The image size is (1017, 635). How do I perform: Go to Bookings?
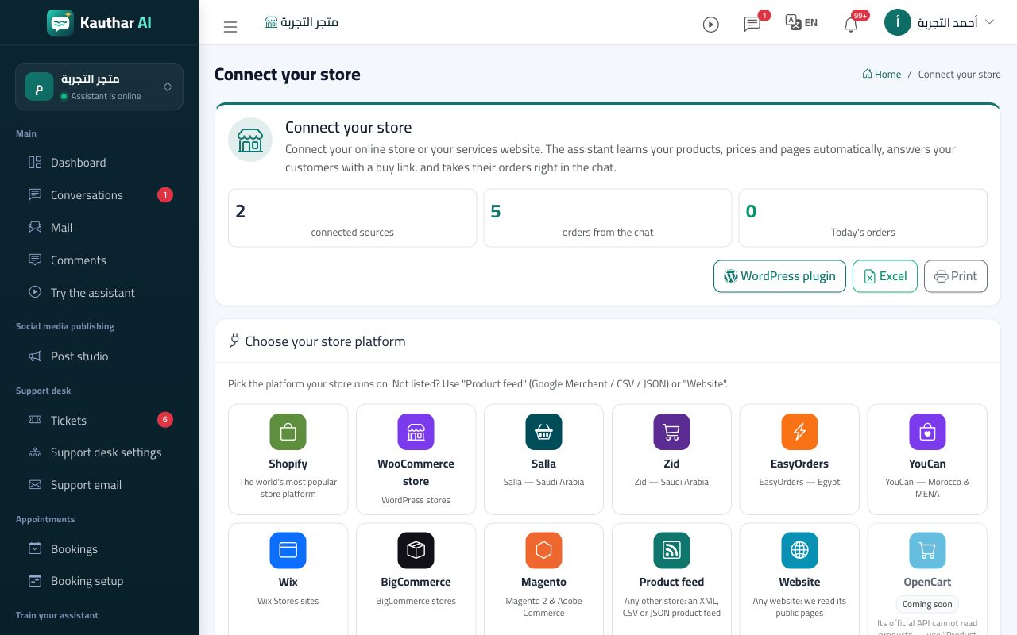point(99,549)
